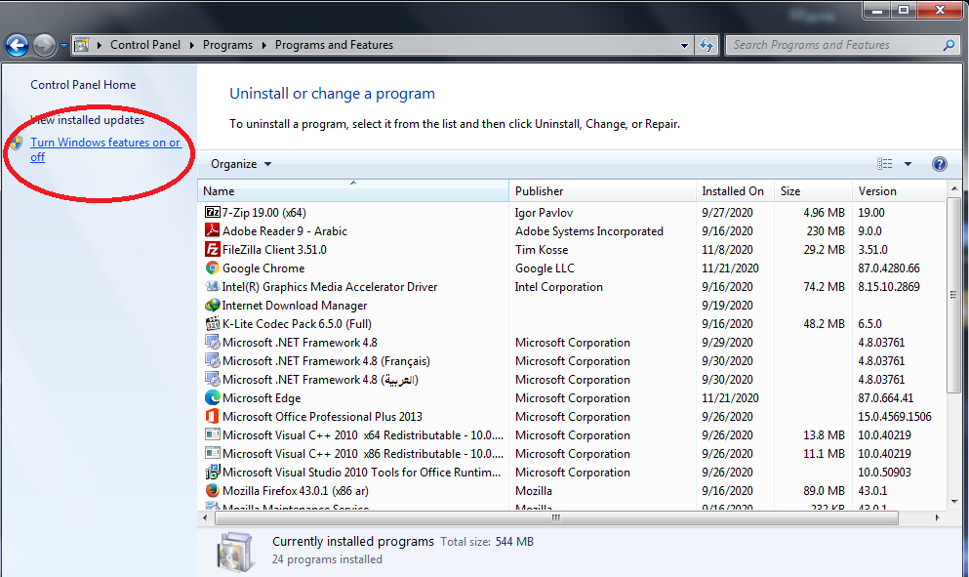Select Visual Studio 2010 Tools for Office icon

(x=212, y=472)
